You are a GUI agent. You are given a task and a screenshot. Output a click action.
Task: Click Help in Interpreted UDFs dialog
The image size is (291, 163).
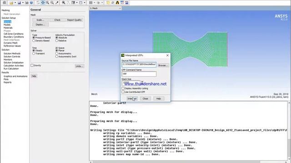(x=159, y=99)
